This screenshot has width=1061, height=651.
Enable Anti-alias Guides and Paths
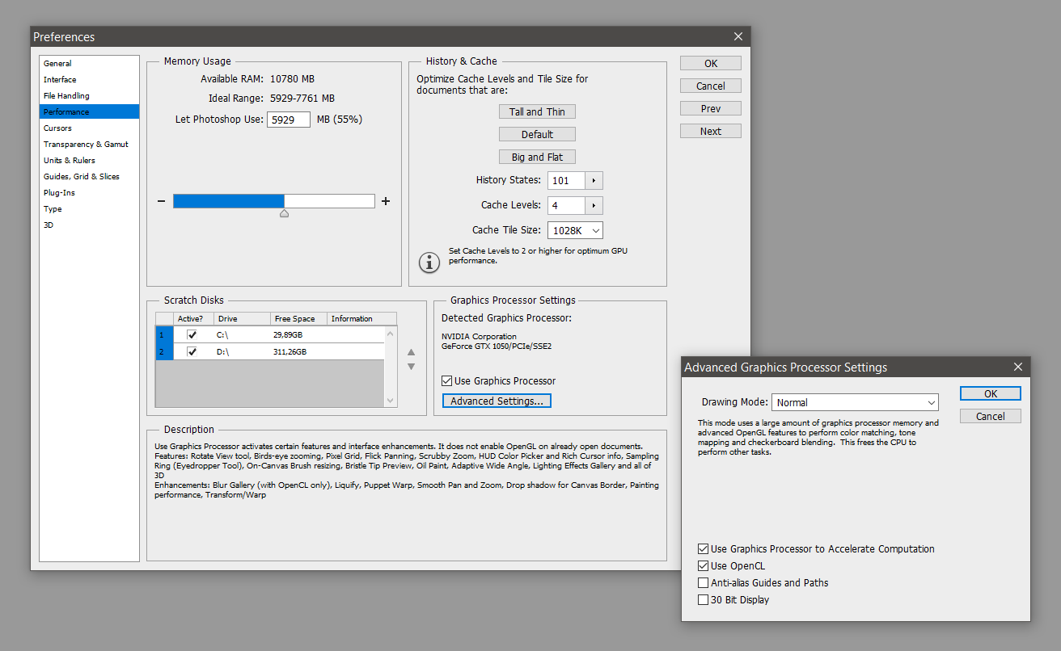click(703, 583)
